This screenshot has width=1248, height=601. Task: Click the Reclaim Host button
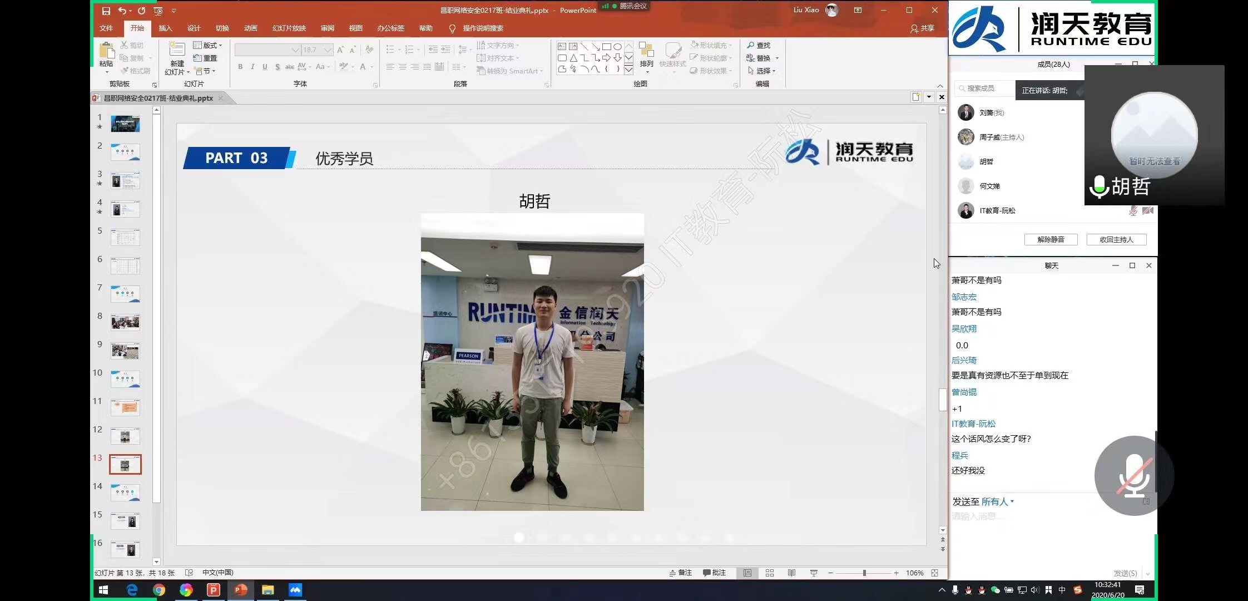[1116, 239]
